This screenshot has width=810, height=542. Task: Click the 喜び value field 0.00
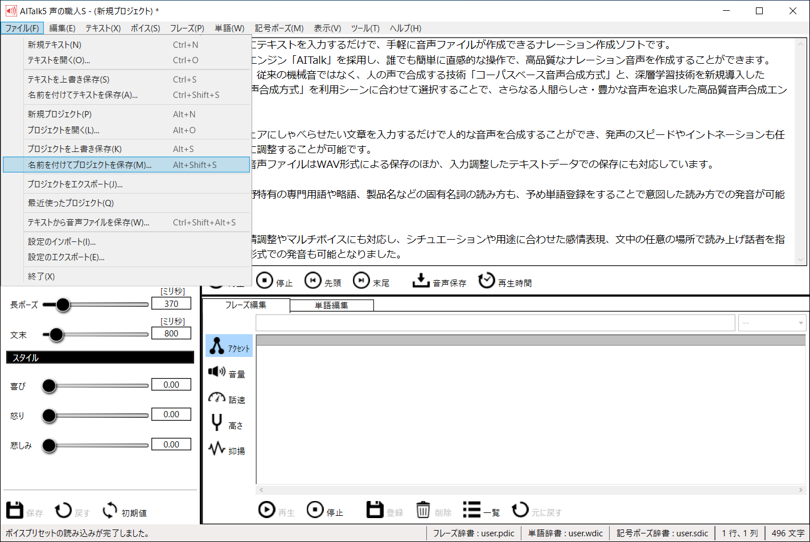click(x=171, y=385)
